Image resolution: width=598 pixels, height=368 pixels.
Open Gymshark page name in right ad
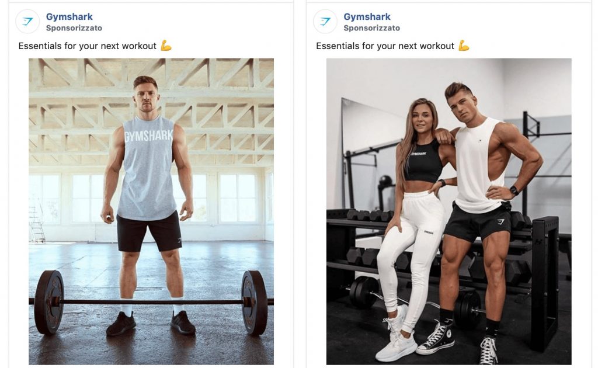pyautogui.click(x=367, y=17)
